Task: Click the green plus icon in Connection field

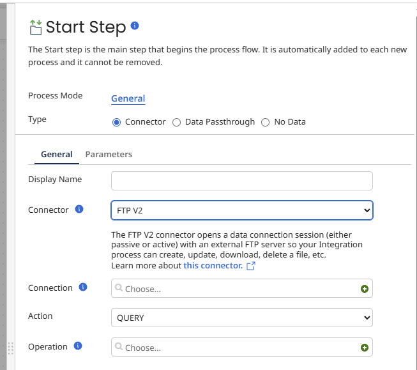Action: click(x=365, y=289)
